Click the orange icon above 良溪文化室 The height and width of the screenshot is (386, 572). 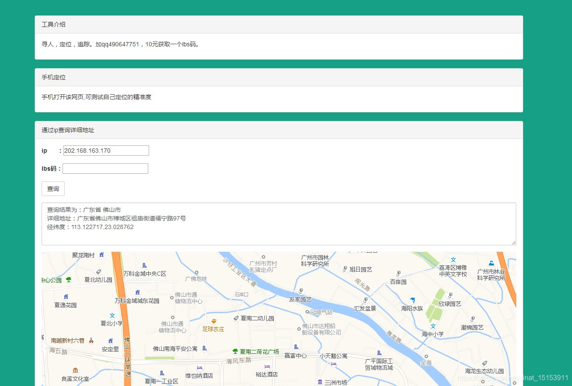[75, 370]
